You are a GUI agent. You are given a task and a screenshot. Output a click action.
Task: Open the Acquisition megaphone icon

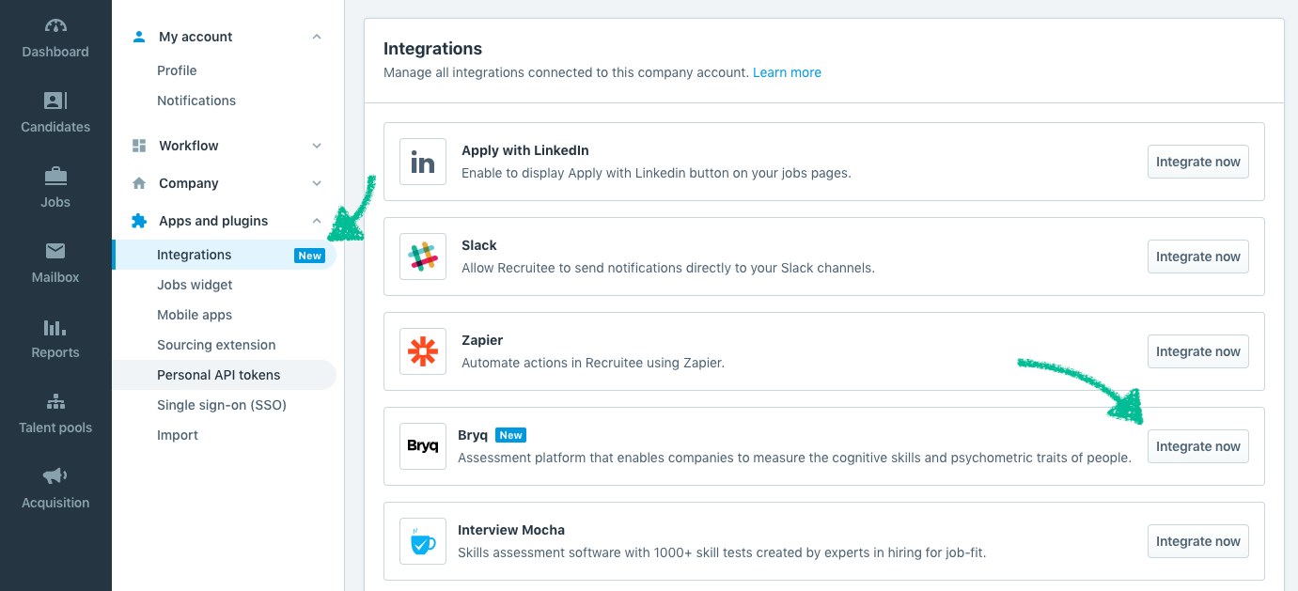[55, 476]
